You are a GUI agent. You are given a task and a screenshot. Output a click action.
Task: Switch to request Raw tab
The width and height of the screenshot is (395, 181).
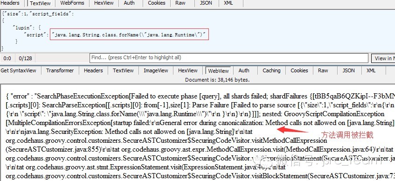pyautogui.click(x=180, y=3)
